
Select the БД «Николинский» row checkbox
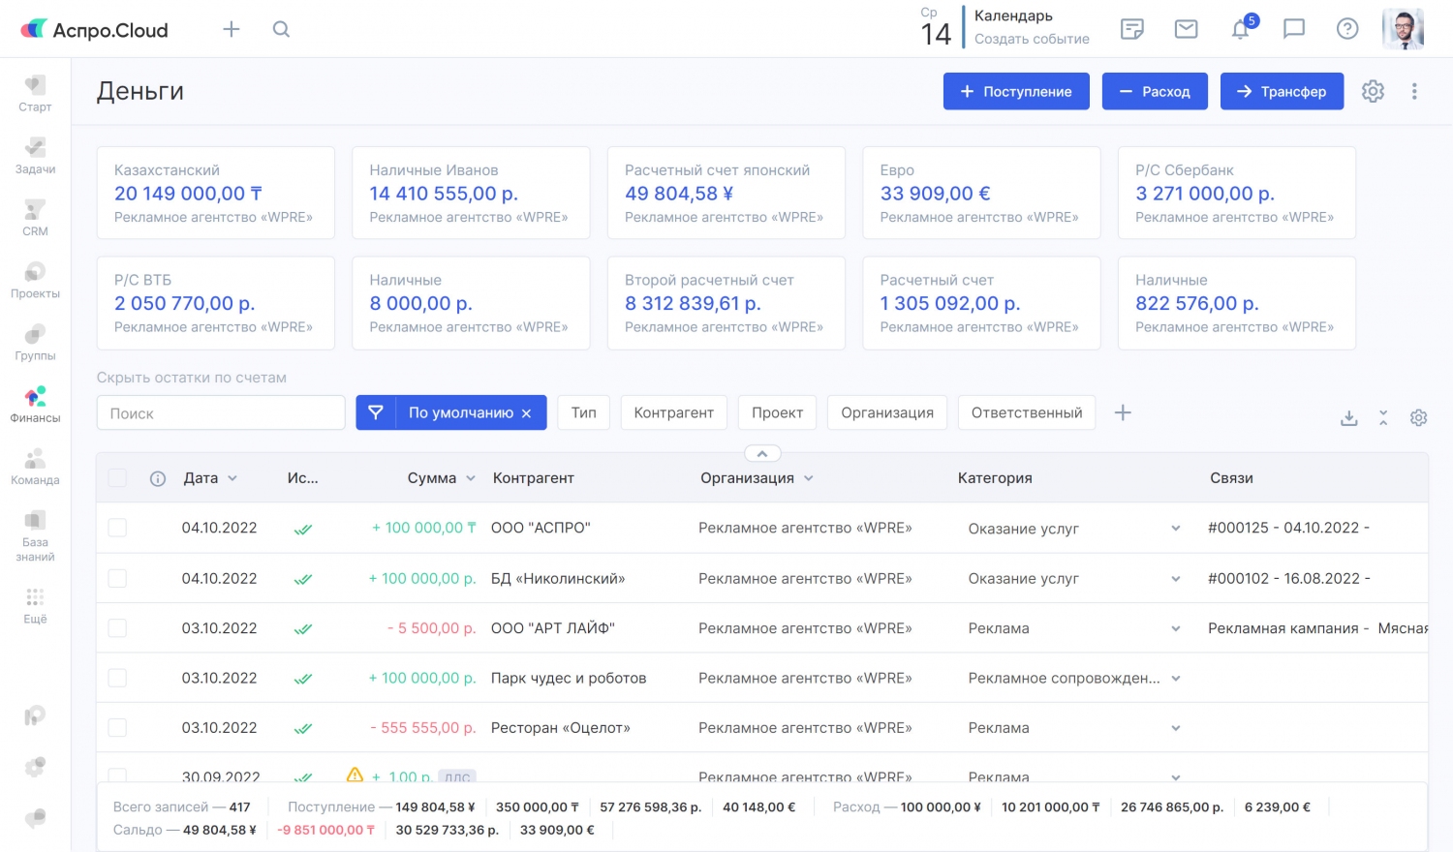(117, 578)
